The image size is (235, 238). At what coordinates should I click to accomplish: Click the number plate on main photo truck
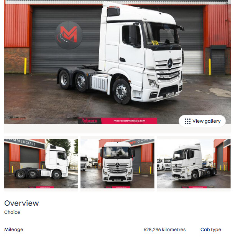170,94
